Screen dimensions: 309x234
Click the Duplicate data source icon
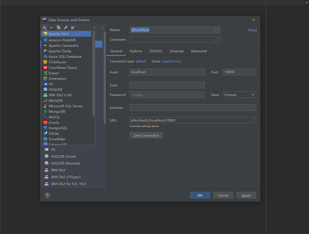coord(59,27)
